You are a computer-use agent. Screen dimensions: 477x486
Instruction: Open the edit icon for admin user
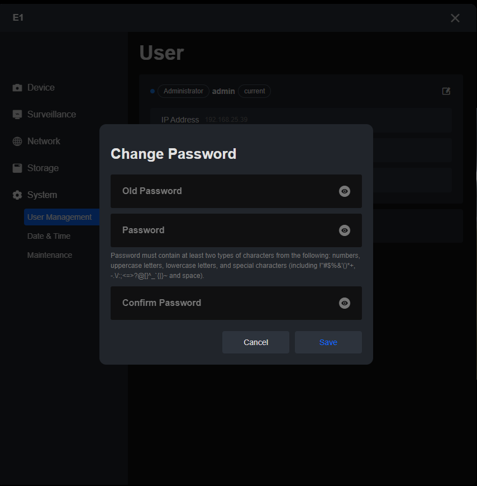(x=446, y=91)
